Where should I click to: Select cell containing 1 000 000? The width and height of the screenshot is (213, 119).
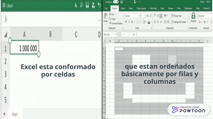[x=24, y=48]
